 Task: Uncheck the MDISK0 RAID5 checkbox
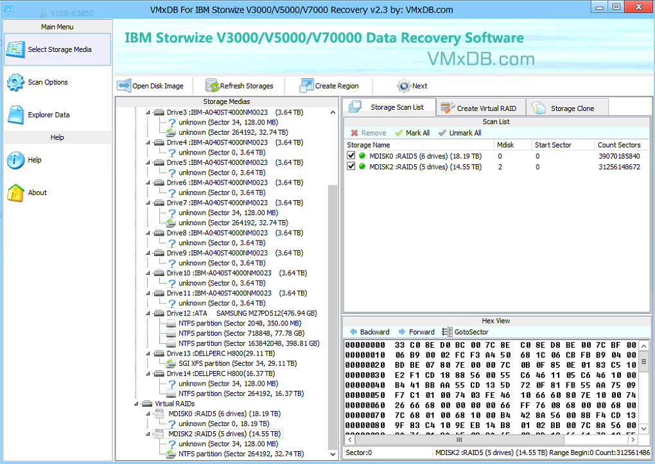coord(351,156)
